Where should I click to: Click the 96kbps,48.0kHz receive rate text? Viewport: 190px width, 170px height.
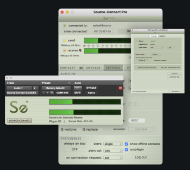tap(70, 56)
